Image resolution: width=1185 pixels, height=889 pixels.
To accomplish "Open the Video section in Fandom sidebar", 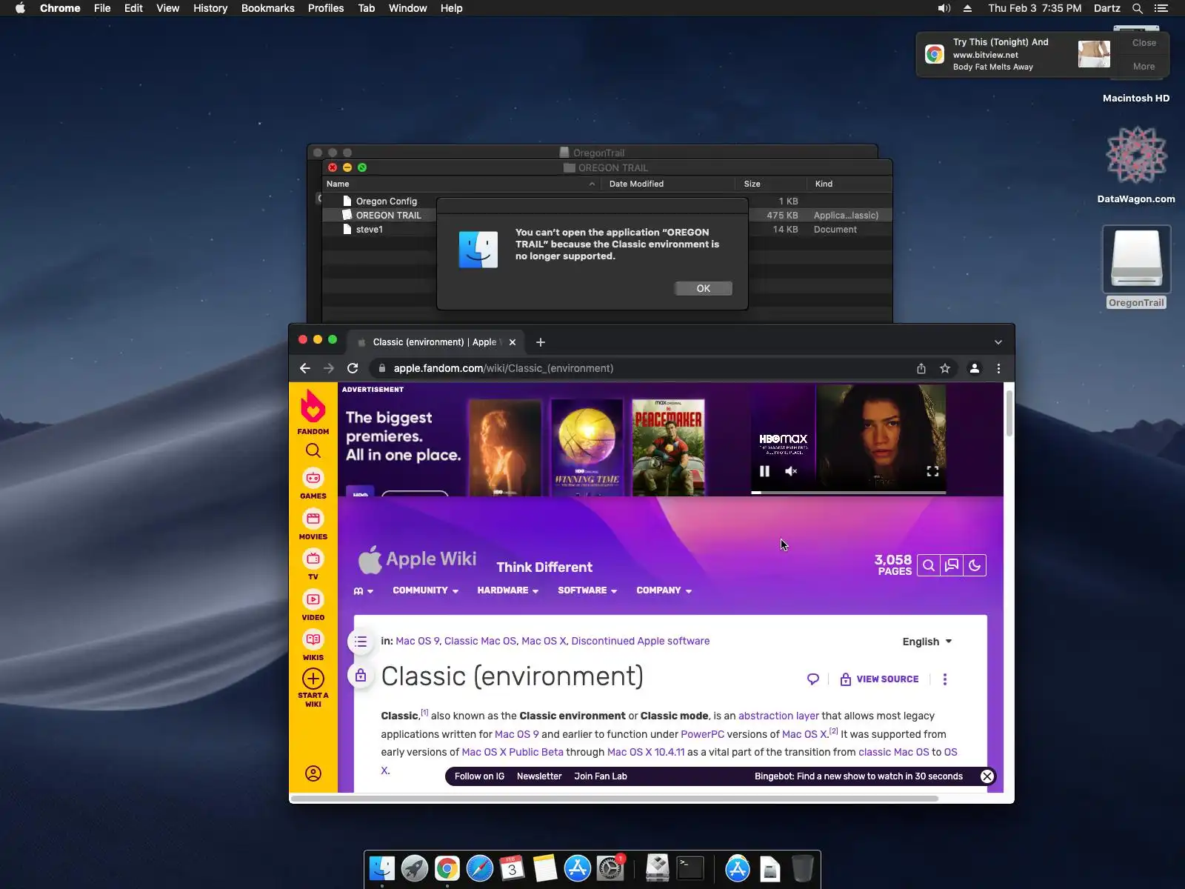I will coord(313,605).
